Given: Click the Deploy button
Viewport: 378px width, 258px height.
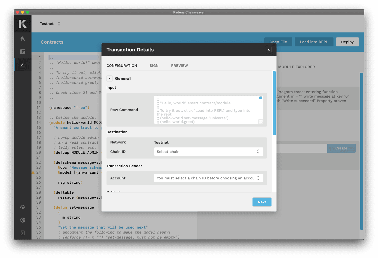Looking at the screenshot, I should 347,42.
